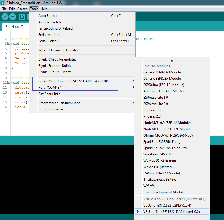Choose NodeMCU 1.0 (ESP-12E Module) board
The image size is (224, 220).
[168, 129]
